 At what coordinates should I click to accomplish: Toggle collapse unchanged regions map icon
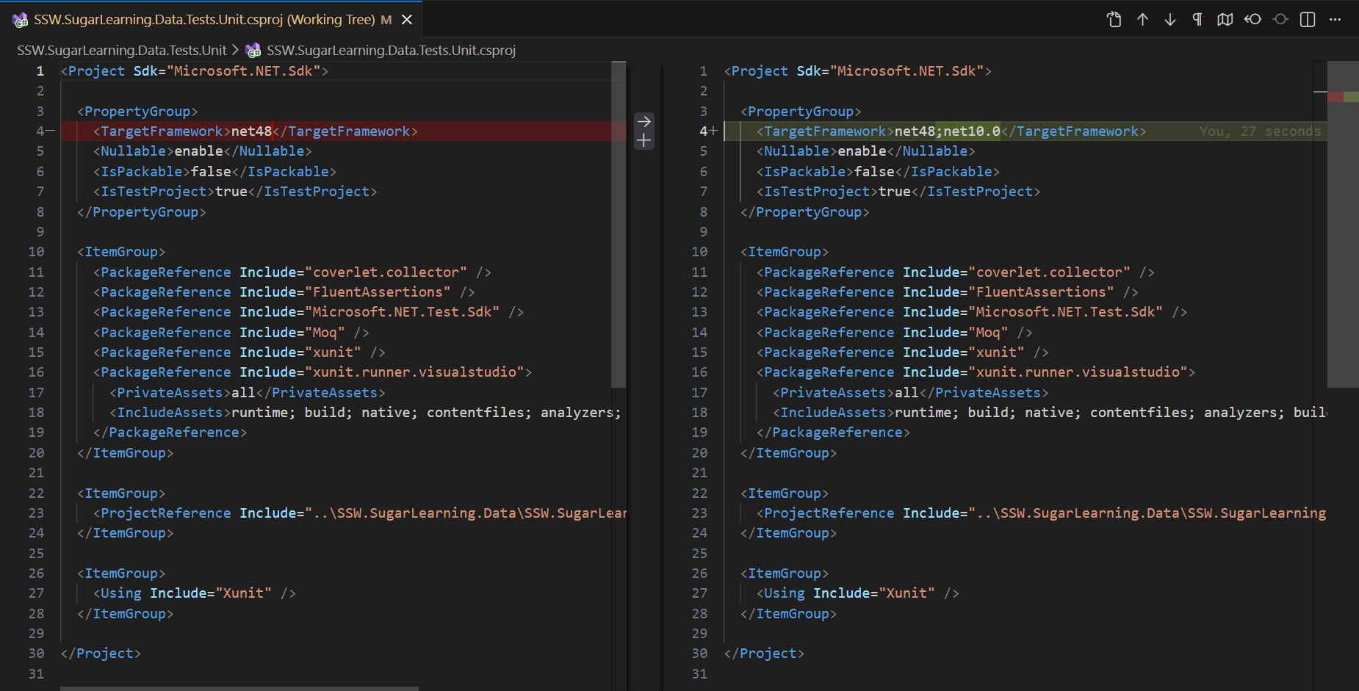[x=1225, y=20]
